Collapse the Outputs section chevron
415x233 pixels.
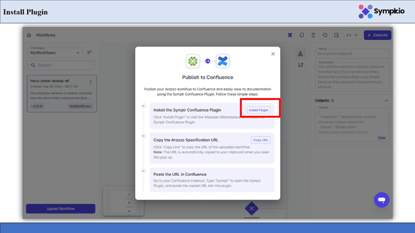point(386,100)
